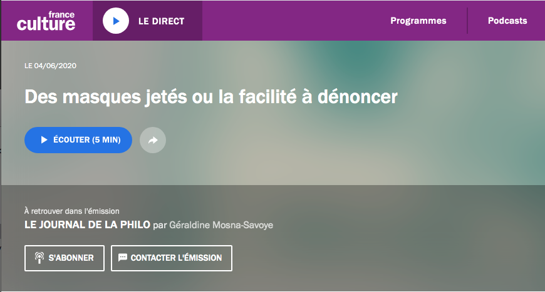Click the word "par" before the host name
The image size is (545, 292).
coord(160,225)
